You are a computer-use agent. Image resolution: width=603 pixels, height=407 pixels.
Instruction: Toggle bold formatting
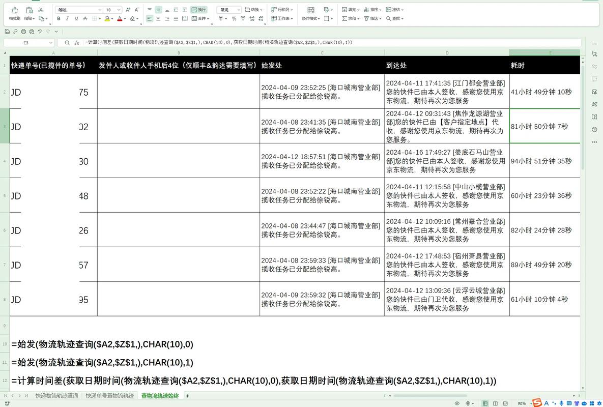[59, 19]
